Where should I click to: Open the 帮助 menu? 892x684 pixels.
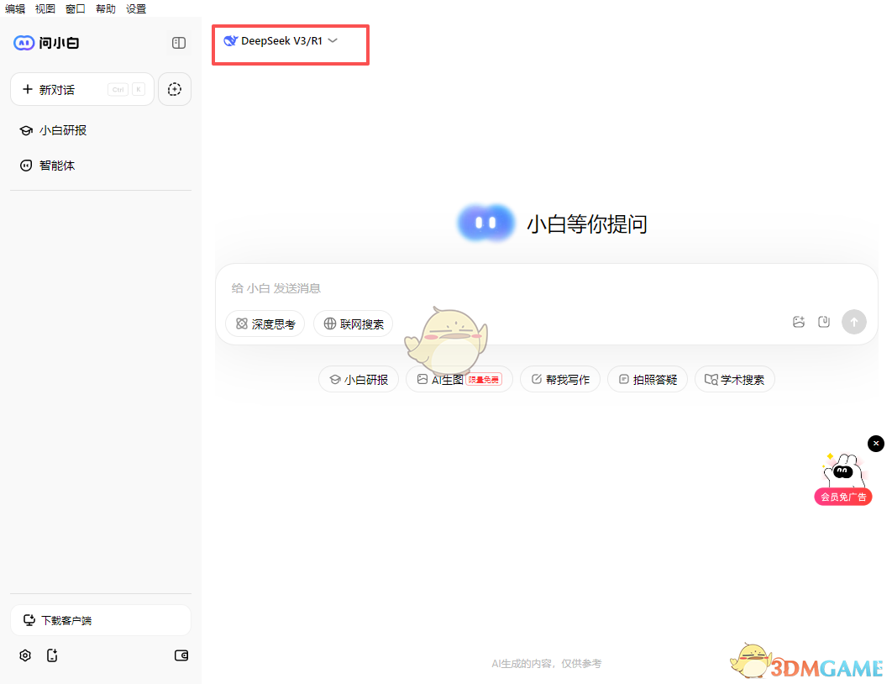(x=105, y=8)
